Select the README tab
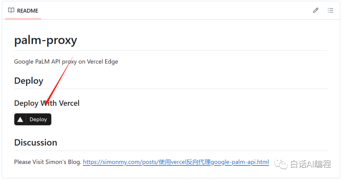 coord(23,10)
